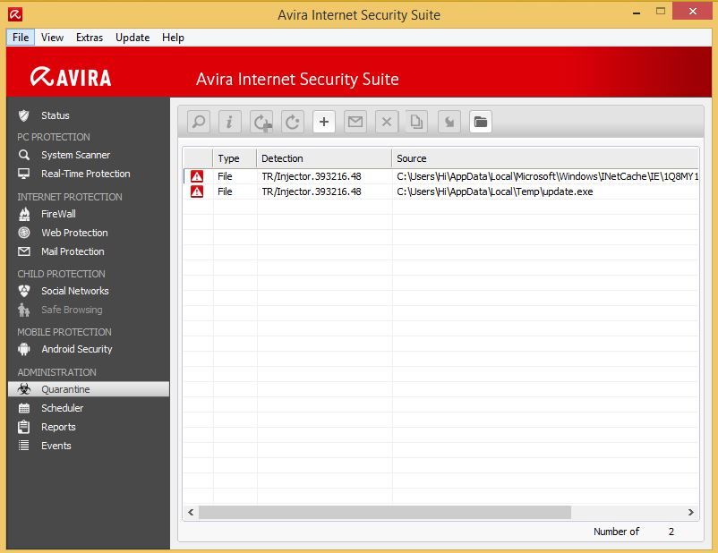Sort by the Source column header

point(545,158)
